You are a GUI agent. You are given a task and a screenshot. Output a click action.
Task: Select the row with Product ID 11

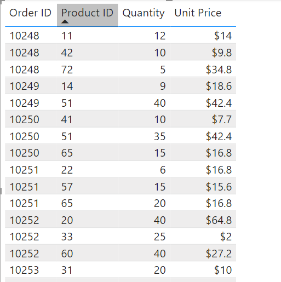(x=121, y=36)
